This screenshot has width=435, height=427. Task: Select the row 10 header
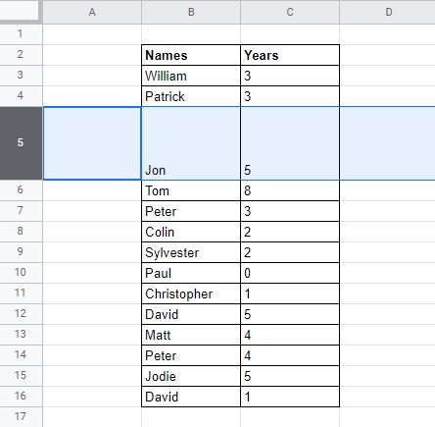pos(21,273)
